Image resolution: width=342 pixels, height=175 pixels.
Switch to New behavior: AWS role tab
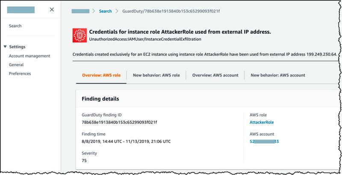pyautogui.click(x=156, y=75)
